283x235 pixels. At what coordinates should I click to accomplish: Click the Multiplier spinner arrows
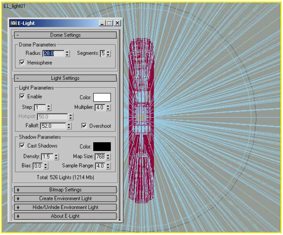(x=108, y=107)
